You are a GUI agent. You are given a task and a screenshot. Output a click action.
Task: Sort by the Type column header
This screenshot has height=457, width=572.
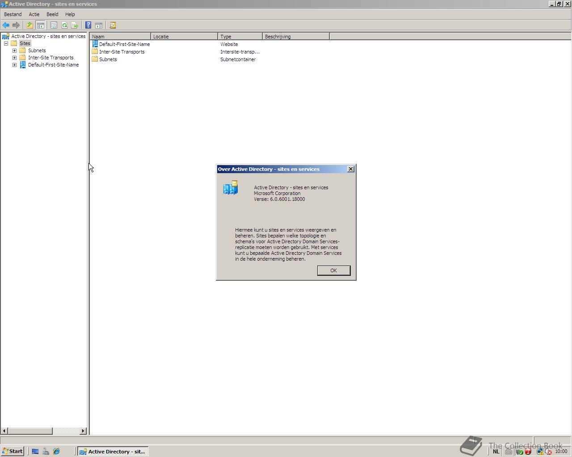coord(240,37)
